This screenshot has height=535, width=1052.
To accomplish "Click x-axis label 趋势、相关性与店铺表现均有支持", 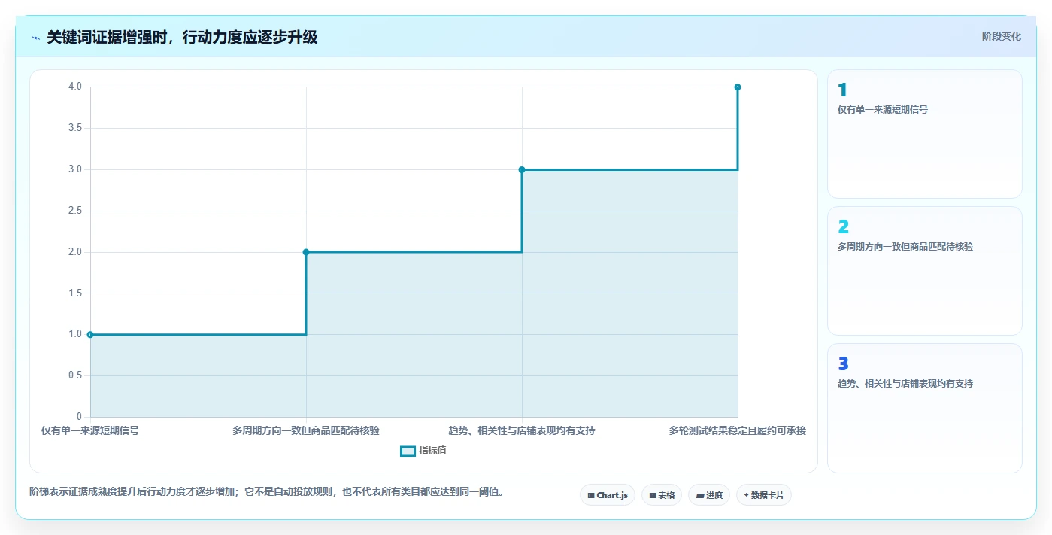I will coord(522,431).
